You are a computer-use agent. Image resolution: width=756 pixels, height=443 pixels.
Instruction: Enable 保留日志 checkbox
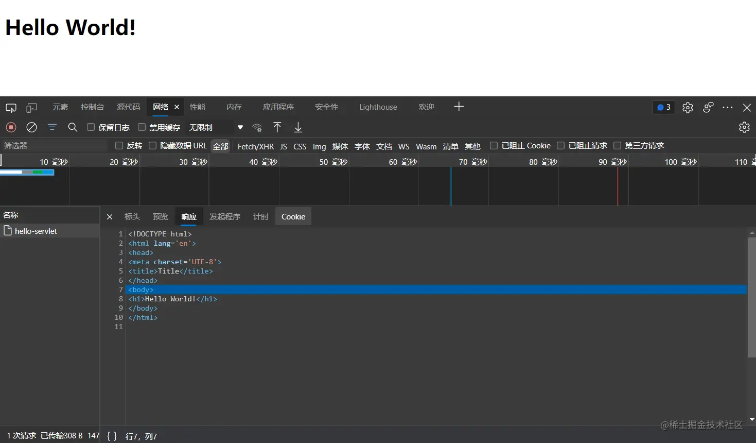coord(91,127)
